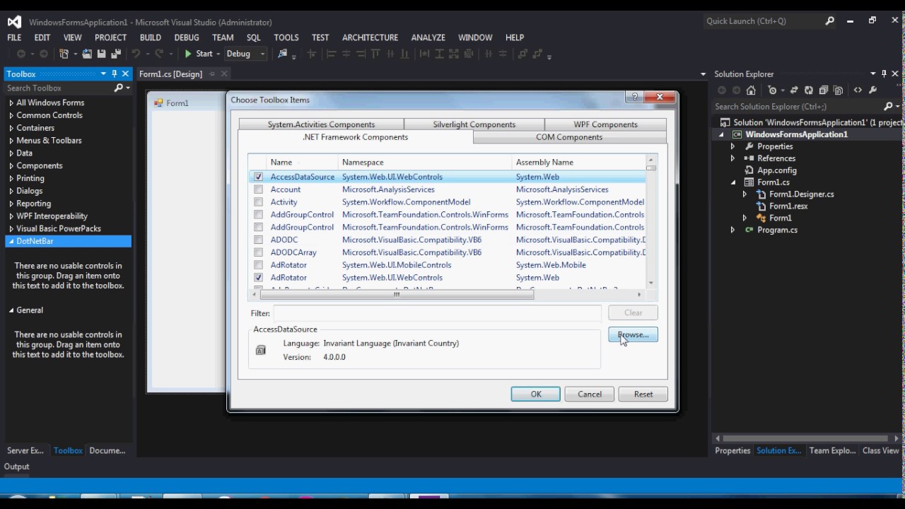
Task: Open the DEBUG menu
Action: pyautogui.click(x=187, y=37)
